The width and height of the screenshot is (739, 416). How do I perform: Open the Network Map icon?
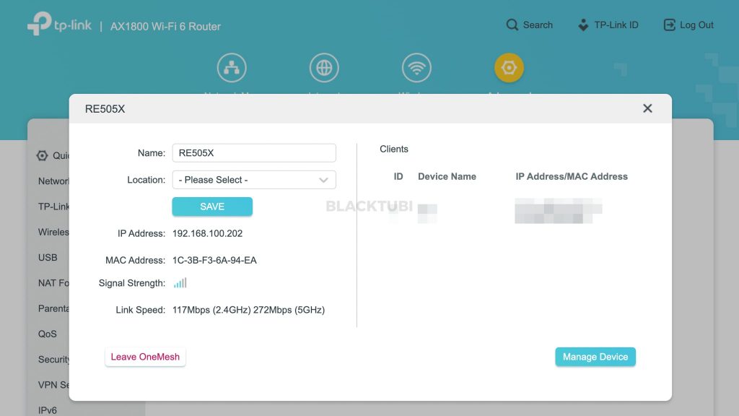[x=232, y=67]
